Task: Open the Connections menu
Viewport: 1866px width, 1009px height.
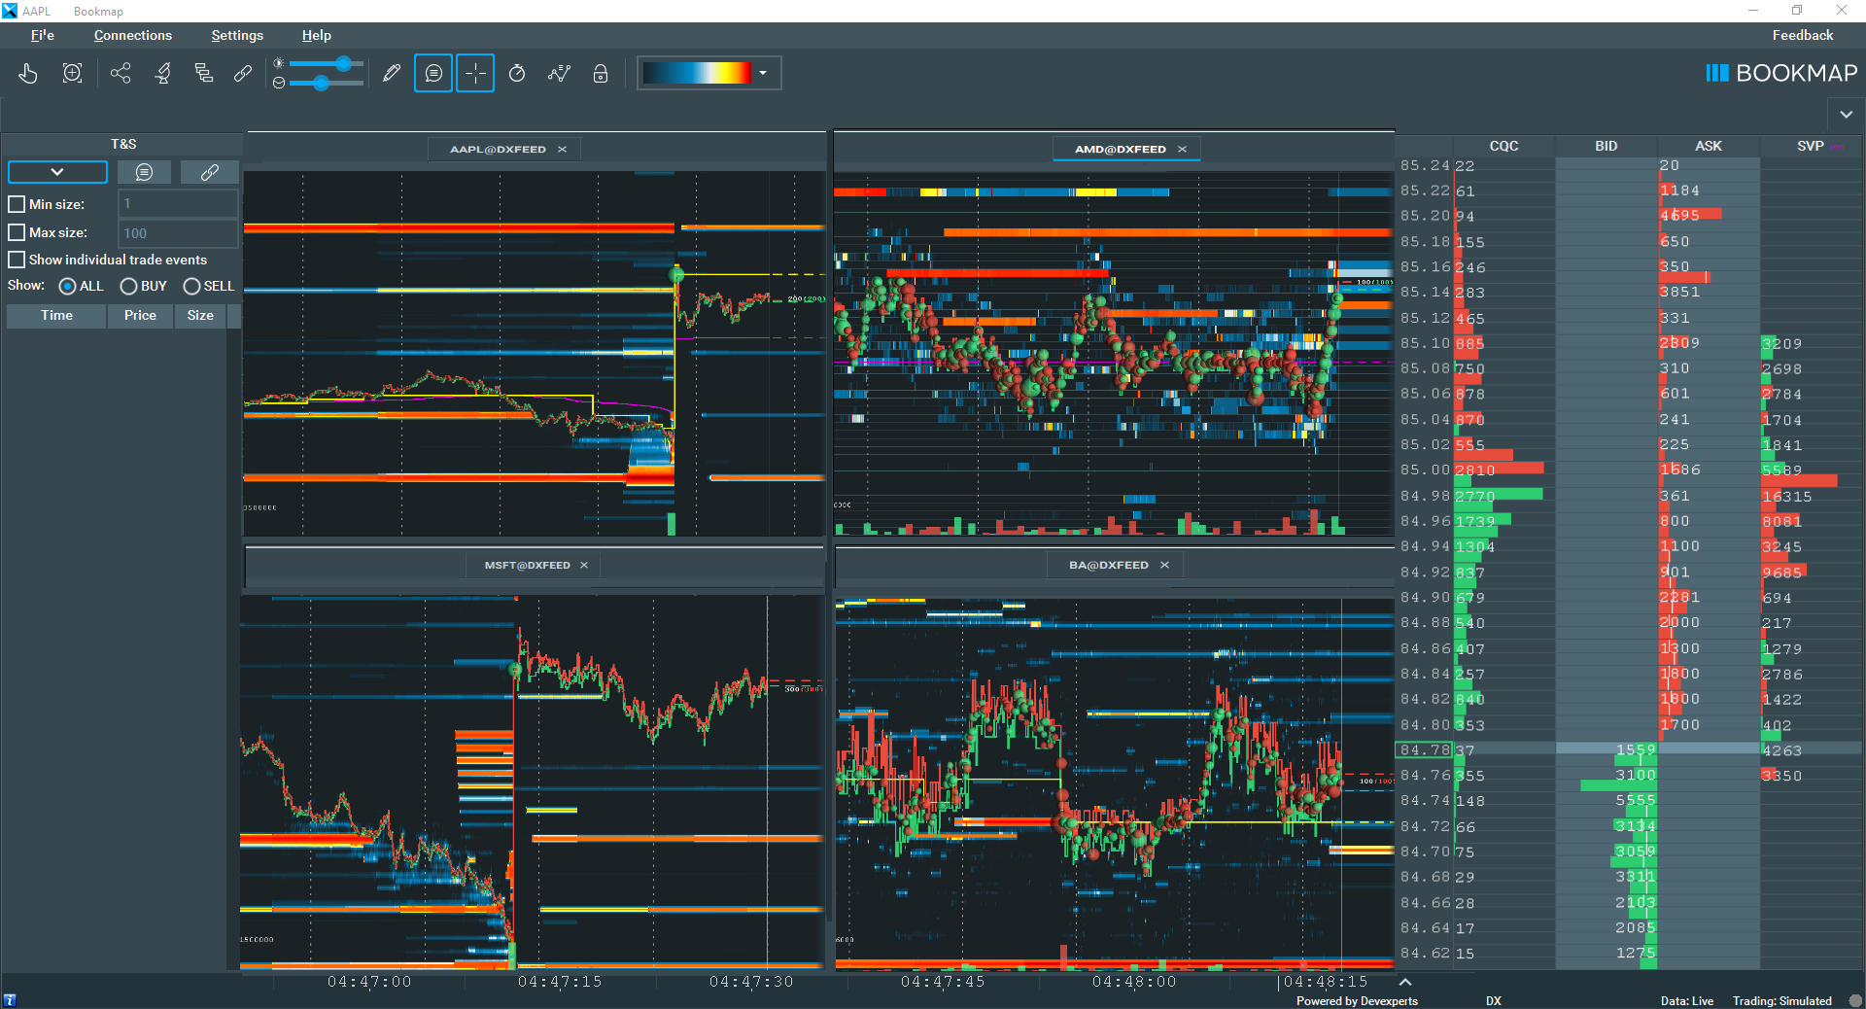Action: (x=132, y=35)
